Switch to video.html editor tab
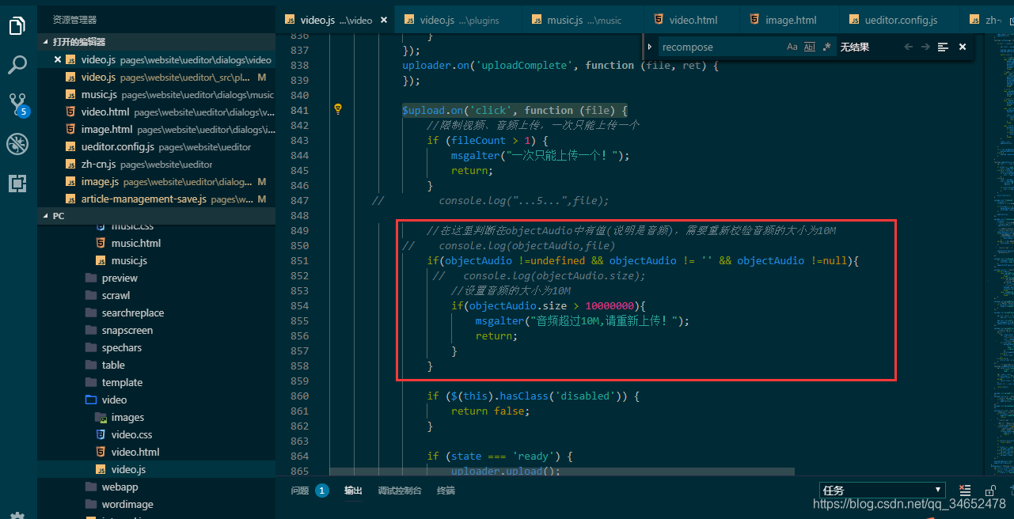The image size is (1014, 519). point(692,20)
